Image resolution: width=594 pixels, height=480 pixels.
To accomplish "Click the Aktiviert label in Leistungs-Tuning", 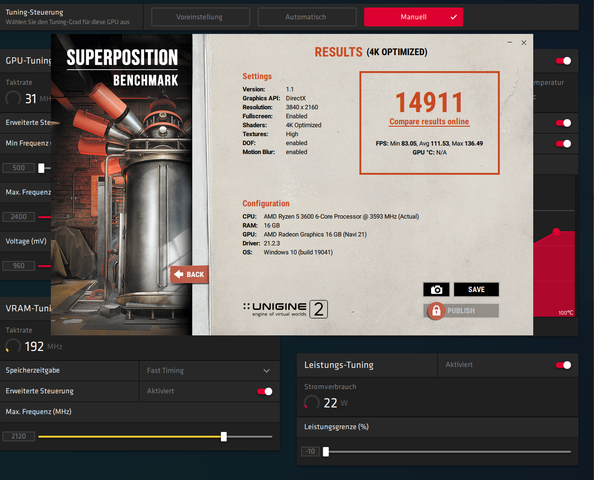I will 459,365.
